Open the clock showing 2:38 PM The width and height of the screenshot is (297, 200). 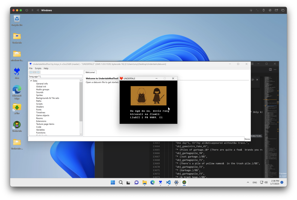(275, 182)
